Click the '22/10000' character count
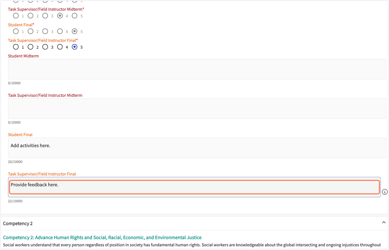 point(15,201)
